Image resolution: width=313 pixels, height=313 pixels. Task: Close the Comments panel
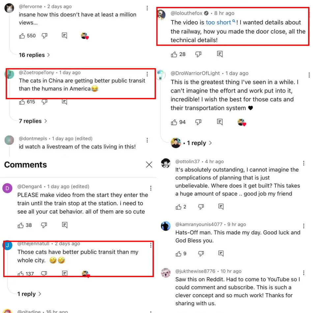click(149, 165)
